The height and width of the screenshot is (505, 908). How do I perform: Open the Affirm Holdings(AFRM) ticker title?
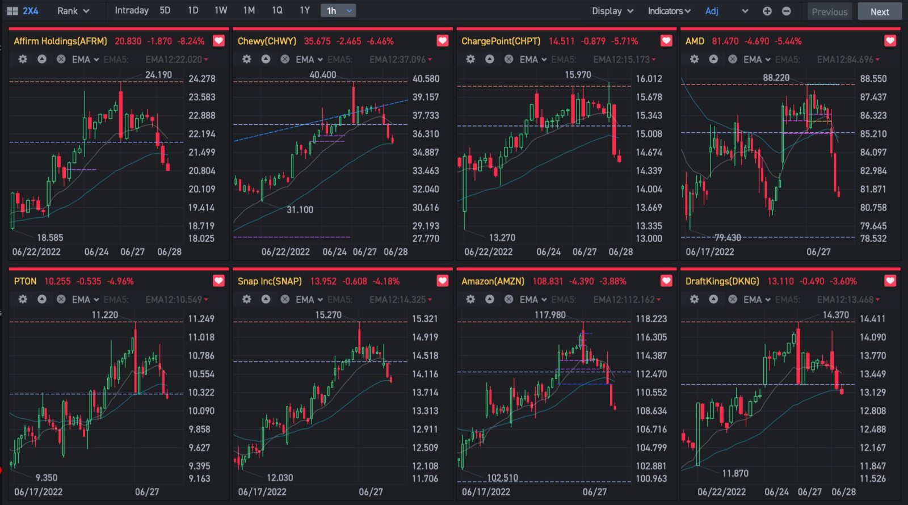click(x=60, y=41)
